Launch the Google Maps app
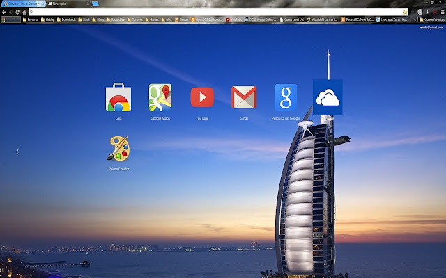 (x=160, y=97)
